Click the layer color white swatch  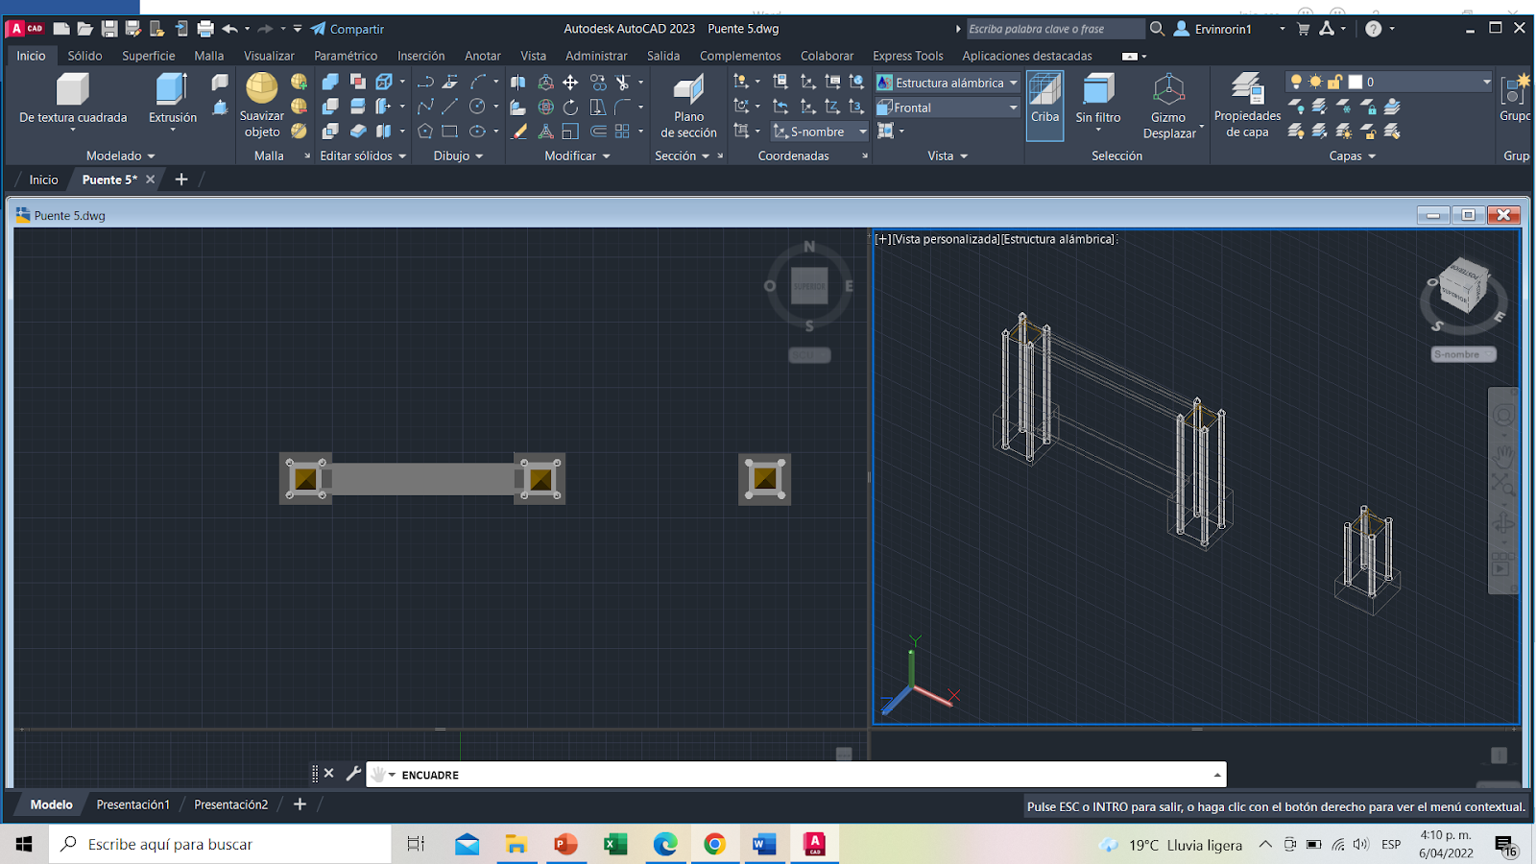click(1356, 82)
